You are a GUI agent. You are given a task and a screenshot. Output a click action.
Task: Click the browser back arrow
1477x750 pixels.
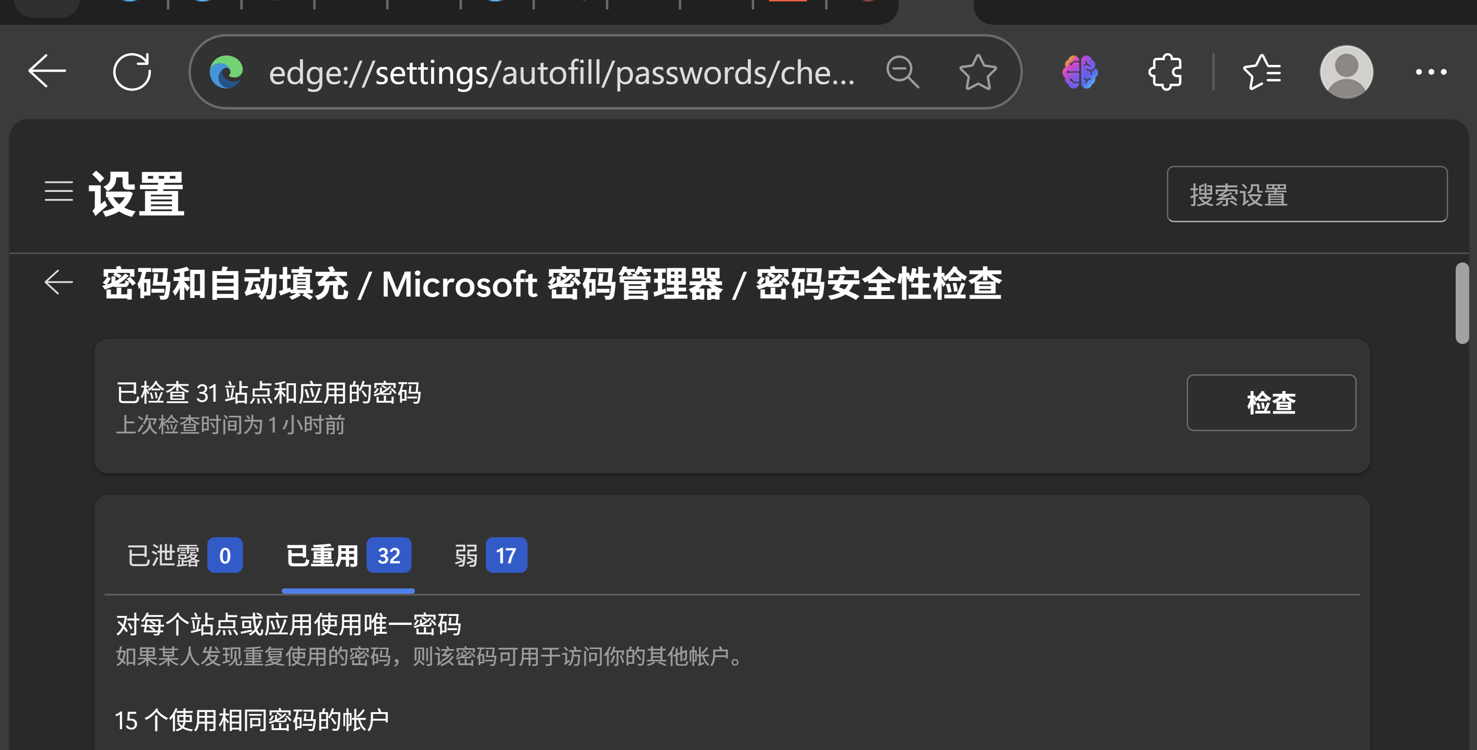click(x=47, y=71)
